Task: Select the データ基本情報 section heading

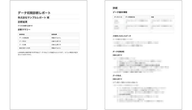Action: (120, 12)
